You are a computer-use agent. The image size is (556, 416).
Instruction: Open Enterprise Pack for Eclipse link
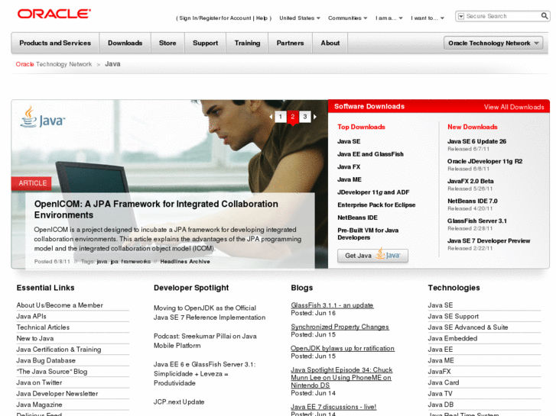click(x=376, y=205)
